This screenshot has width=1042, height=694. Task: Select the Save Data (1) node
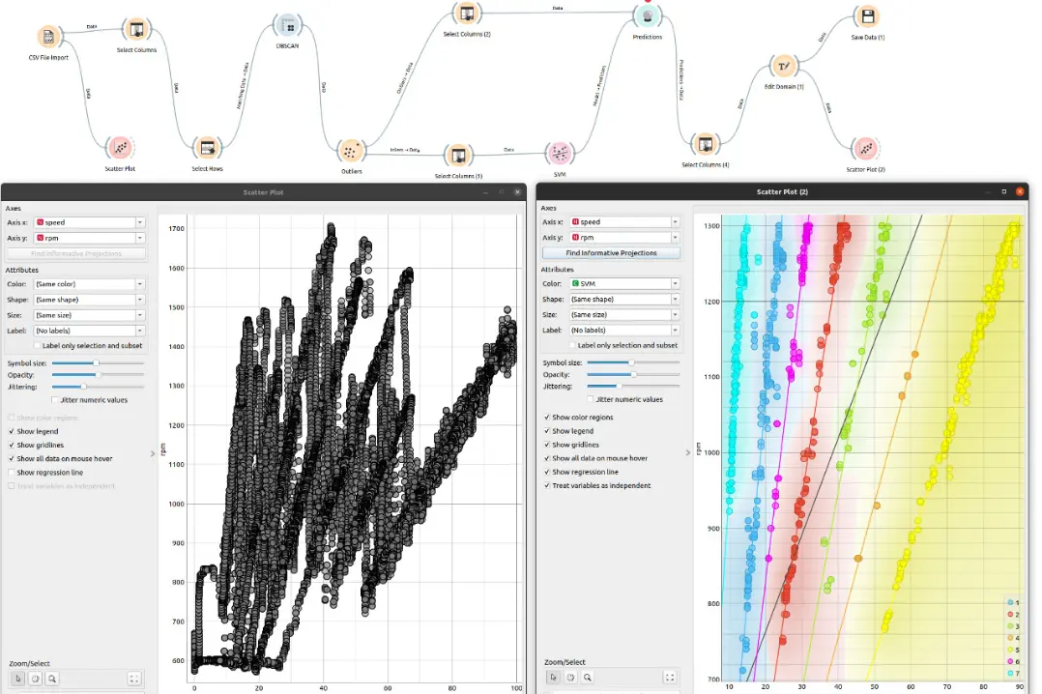867,16
